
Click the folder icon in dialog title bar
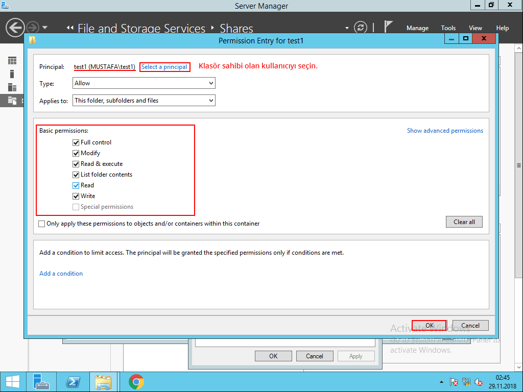(x=32, y=40)
